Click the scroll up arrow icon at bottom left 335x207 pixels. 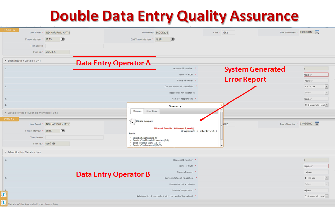click(3, 194)
